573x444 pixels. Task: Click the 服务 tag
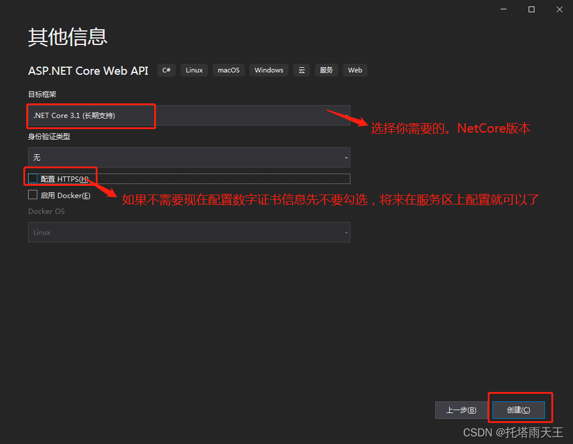327,70
